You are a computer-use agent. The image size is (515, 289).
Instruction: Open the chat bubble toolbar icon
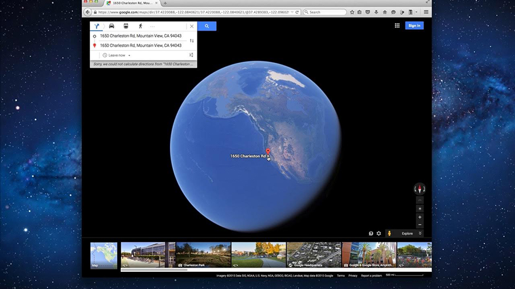tap(393, 12)
